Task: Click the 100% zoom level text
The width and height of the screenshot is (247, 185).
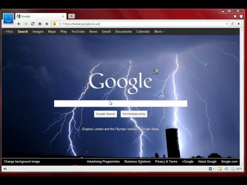Action: (239, 169)
